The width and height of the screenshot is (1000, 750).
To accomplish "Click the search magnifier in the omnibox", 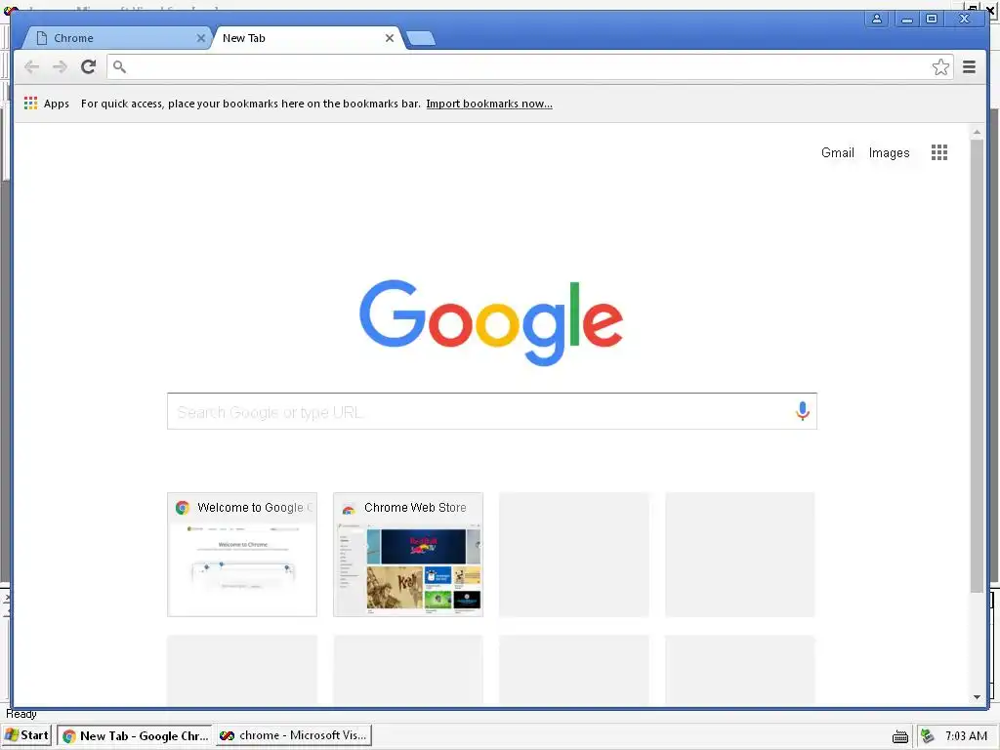I will click(x=119, y=66).
